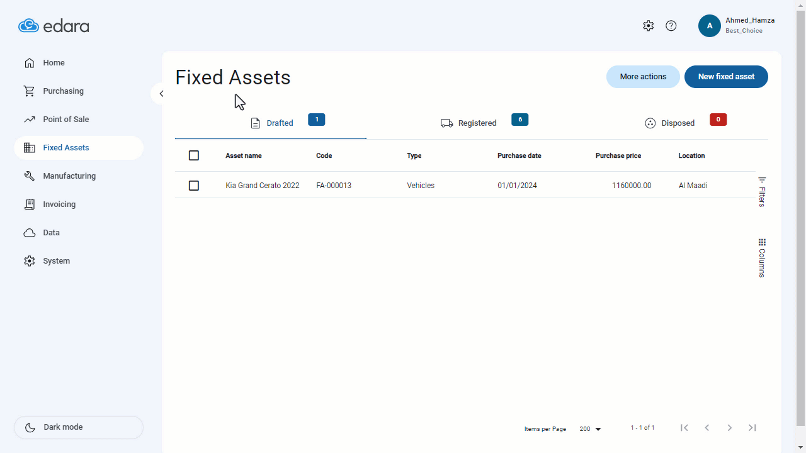The image size is (806, 453).
Task: Click the user avatar "A"
Action: pos(710,26)
